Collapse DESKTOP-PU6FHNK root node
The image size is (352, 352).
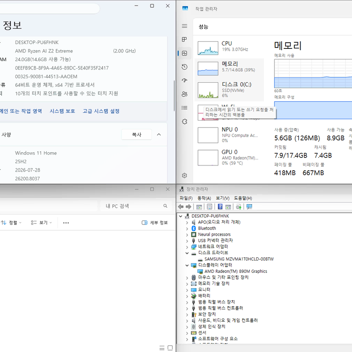[x=181, y=216]
